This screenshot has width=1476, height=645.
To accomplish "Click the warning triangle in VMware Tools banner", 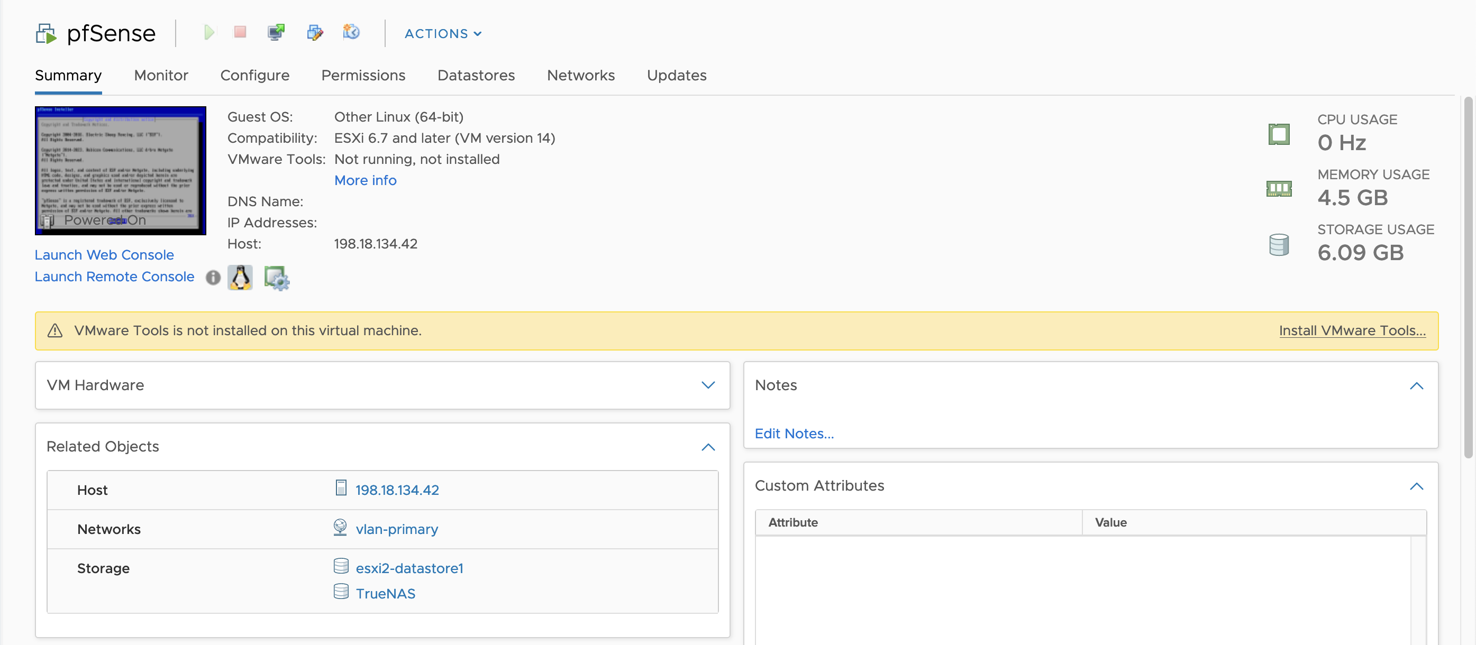I will (55, 330).
